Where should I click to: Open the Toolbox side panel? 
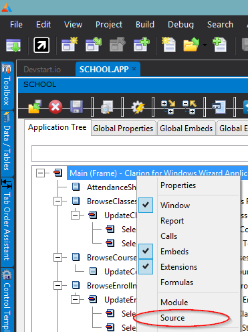[7, 86]
